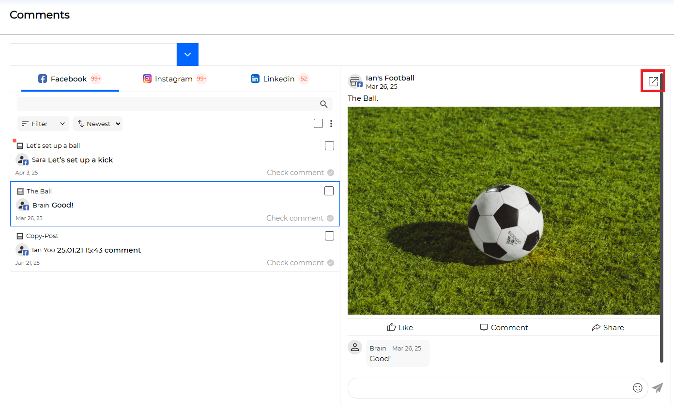Click Ian Yoo's profile avatar

pyautogui.click(x=22, y=250)
